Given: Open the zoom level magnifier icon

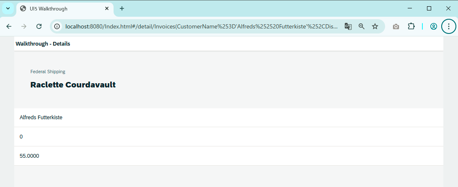Looking at the screenshot, I should tap(362, 26).
